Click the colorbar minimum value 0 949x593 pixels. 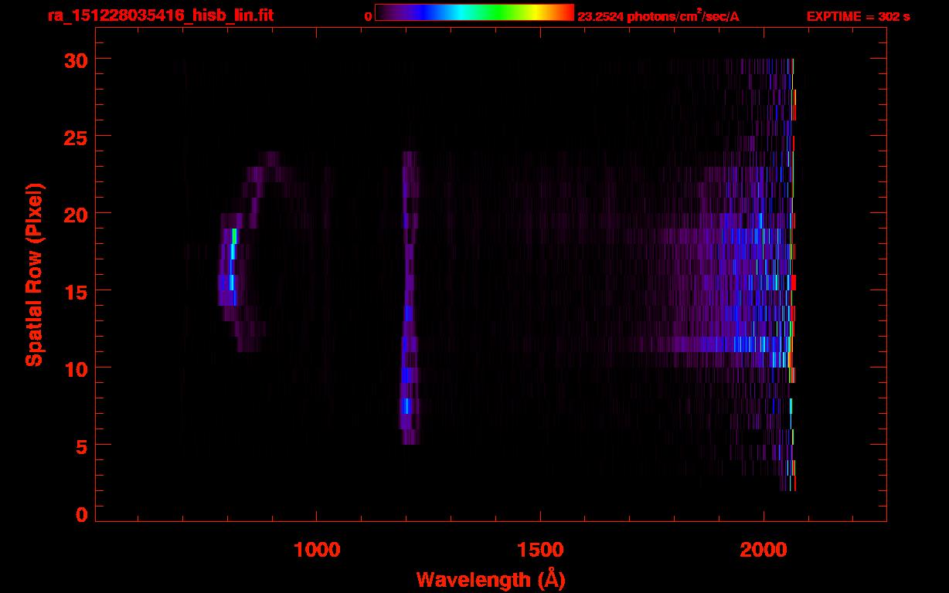point(368,16)
